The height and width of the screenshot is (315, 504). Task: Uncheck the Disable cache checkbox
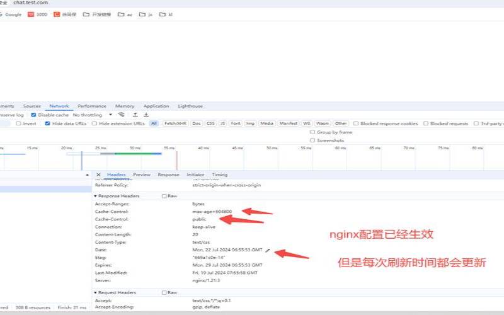[x=33, y=115]
